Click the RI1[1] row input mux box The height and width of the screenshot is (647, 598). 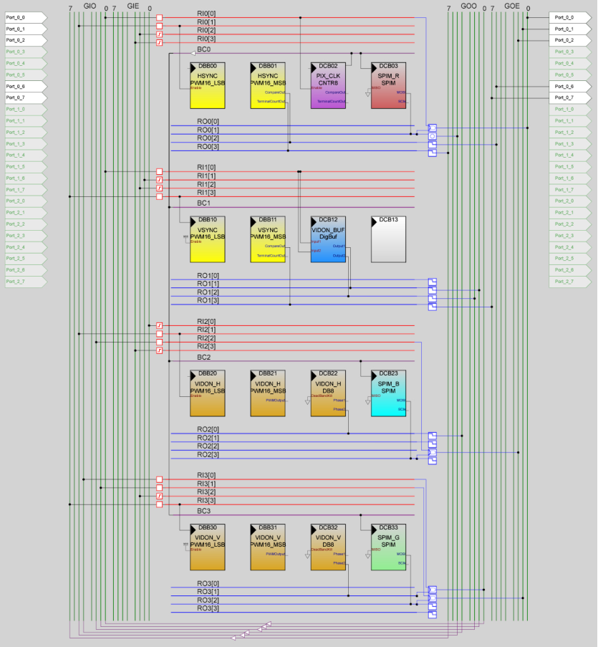pyautogui.click(x=160, y=180)
